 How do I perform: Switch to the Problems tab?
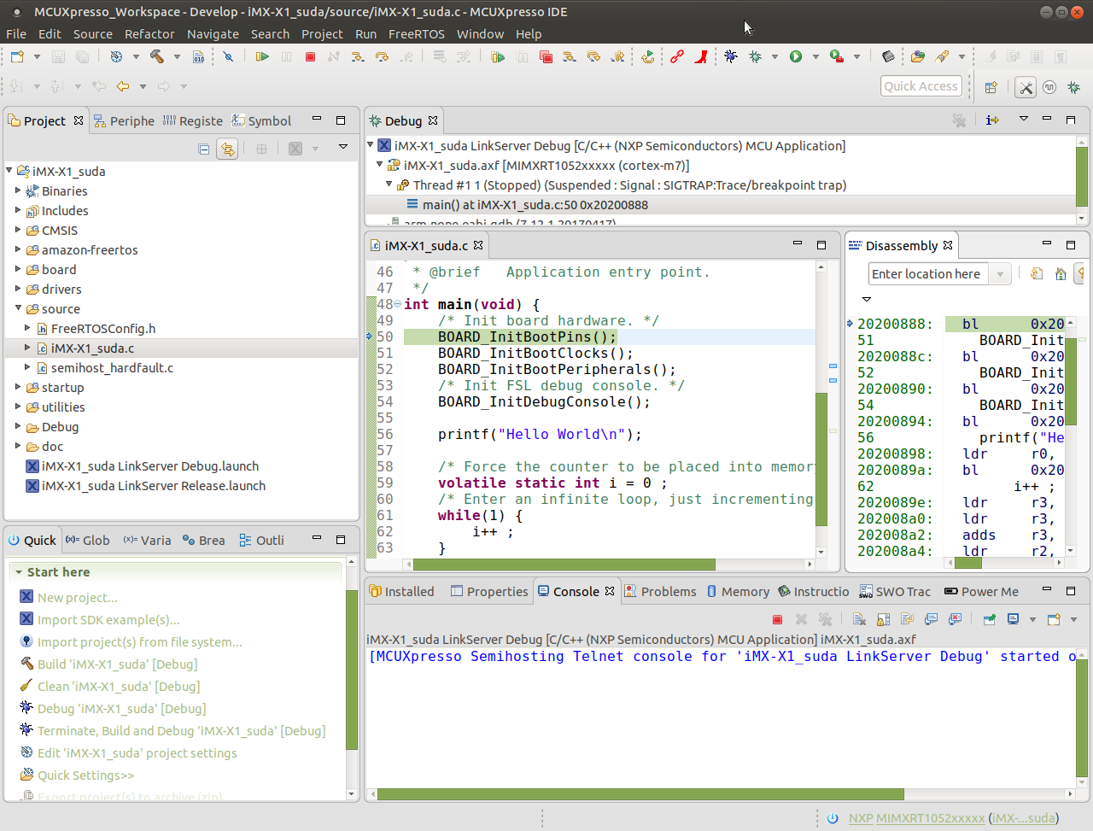[660, 591]
